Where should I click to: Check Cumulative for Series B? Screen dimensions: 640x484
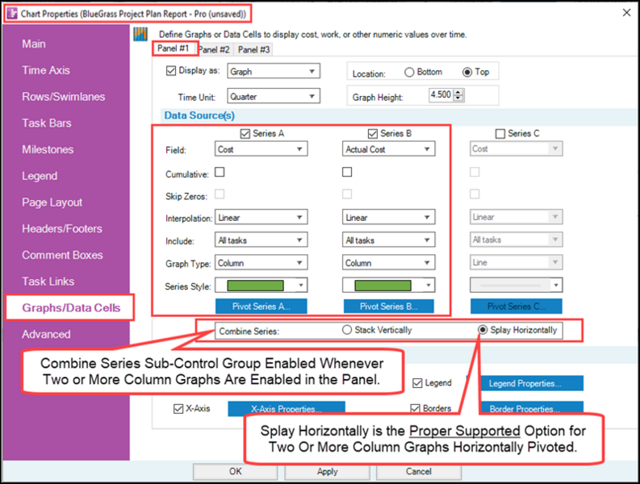click(347, 172)
